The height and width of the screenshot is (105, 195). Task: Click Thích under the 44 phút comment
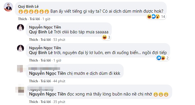pyautogui.click(x=34, y=81)
